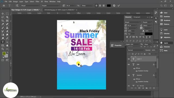Open the Window menu
174x98 pixels.
[x=52, y=2]
